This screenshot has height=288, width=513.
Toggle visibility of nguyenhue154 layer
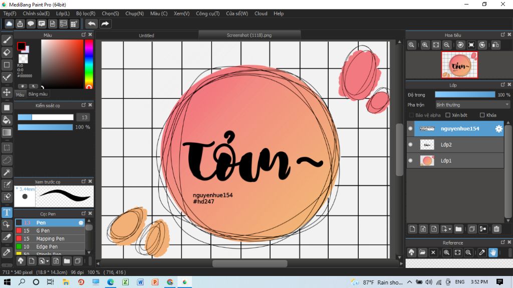410,128
